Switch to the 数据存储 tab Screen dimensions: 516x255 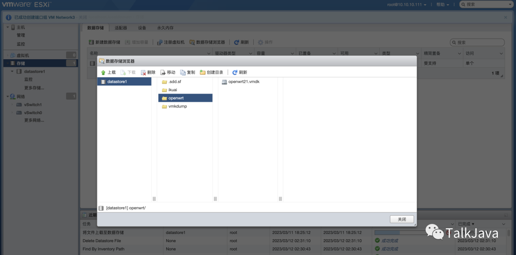coord(96,28)
